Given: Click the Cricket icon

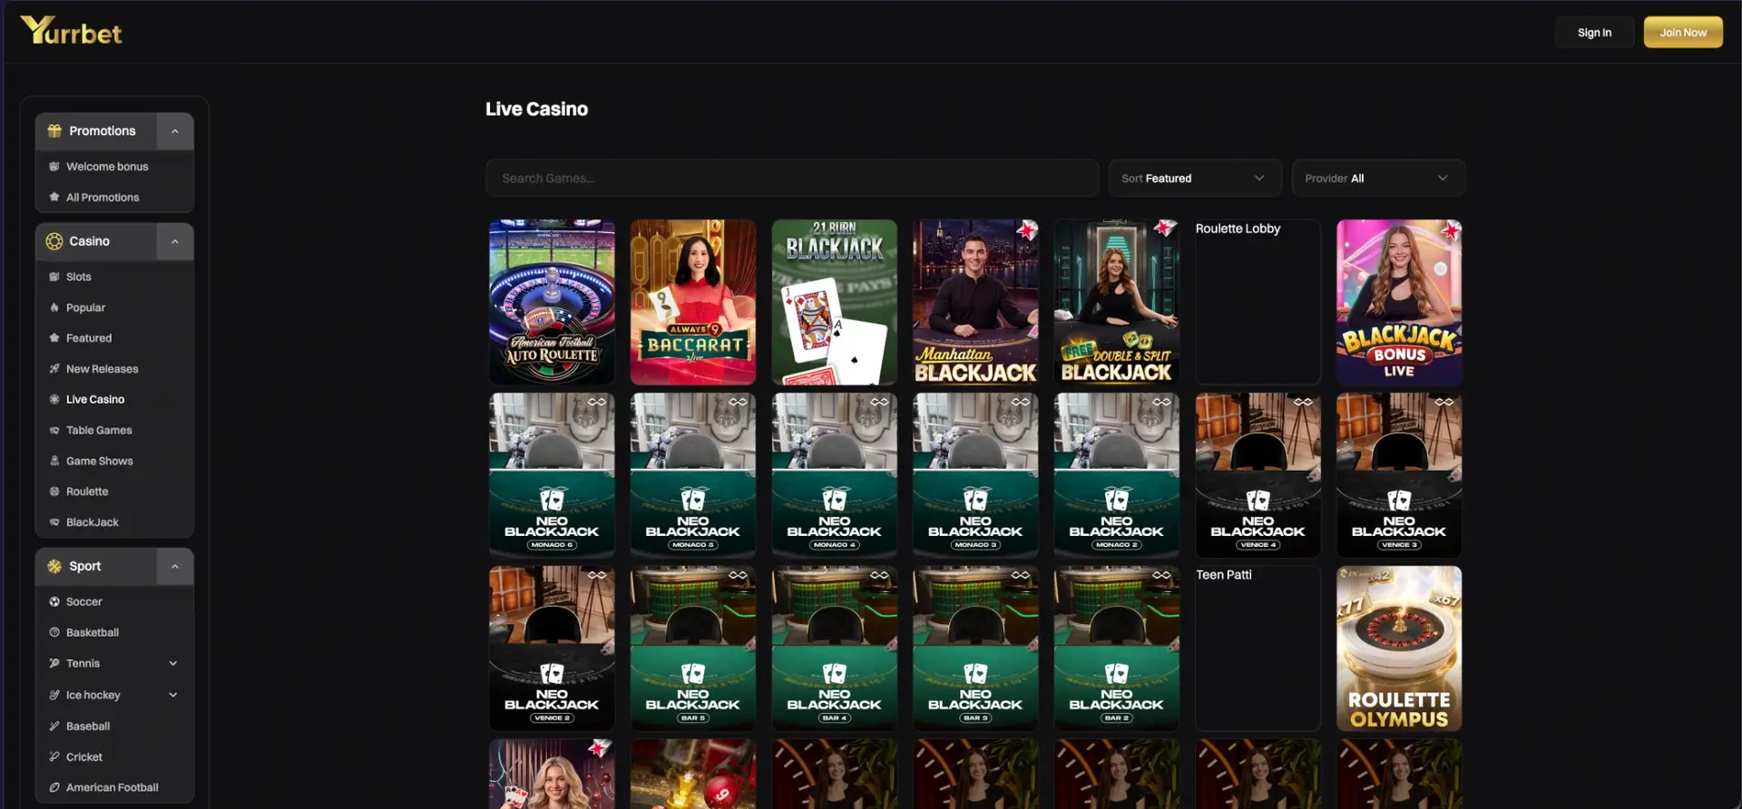Looking at the screenshot, I should 54,756.
